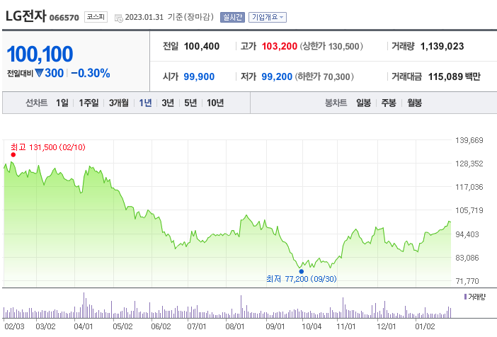Viewport: 497px width, 337px height.
Task: Select the 10년 line chart tab
Action: coord(215,103)
